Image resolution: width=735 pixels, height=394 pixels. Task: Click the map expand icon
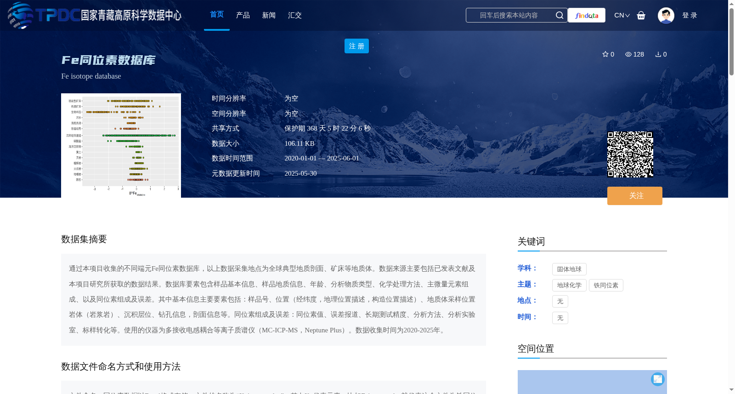click(x=657, y=379)
